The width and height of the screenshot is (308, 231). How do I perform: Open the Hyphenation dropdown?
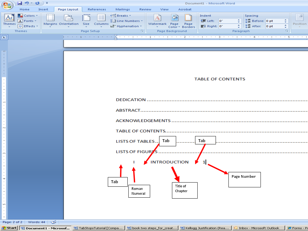pyautogui.click(x=126, y=26)
